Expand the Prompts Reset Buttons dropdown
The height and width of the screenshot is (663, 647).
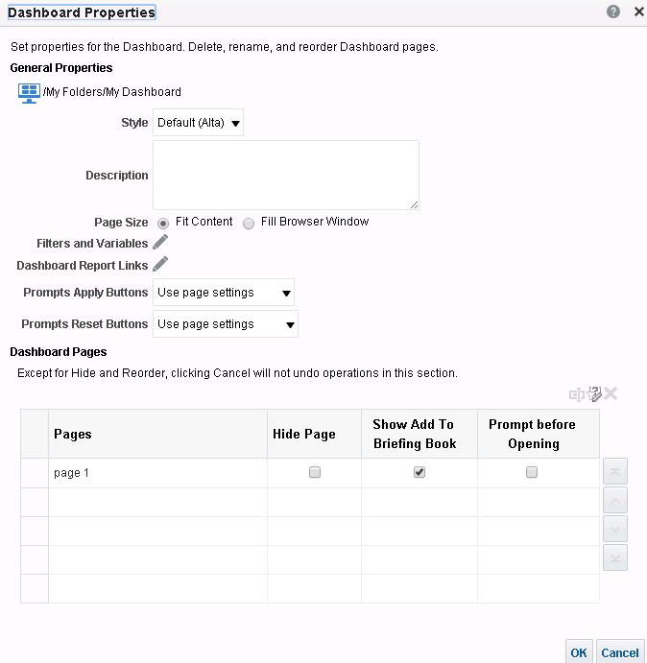tap(226, 324)
